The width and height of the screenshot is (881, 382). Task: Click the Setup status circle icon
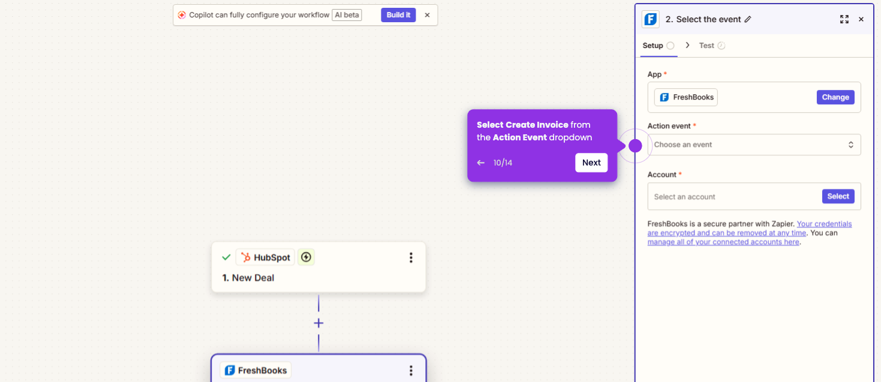click(670, 46)
